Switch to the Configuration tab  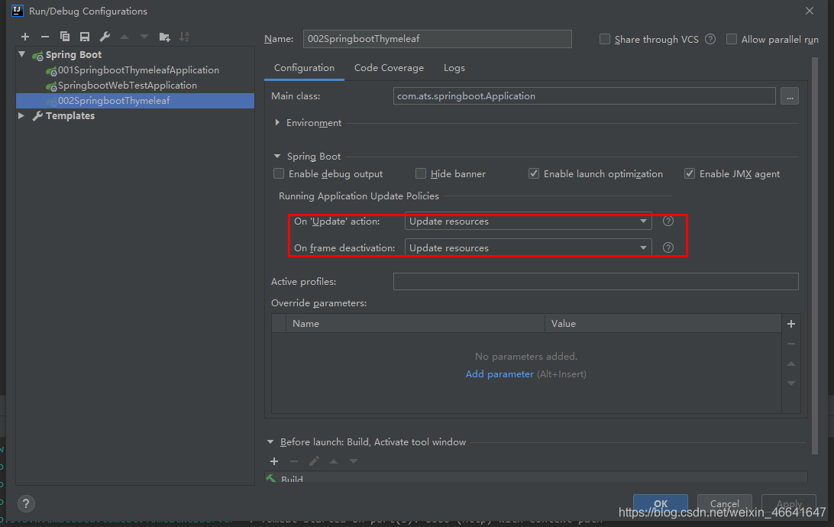pyautogui.click(x=304, y=68)
